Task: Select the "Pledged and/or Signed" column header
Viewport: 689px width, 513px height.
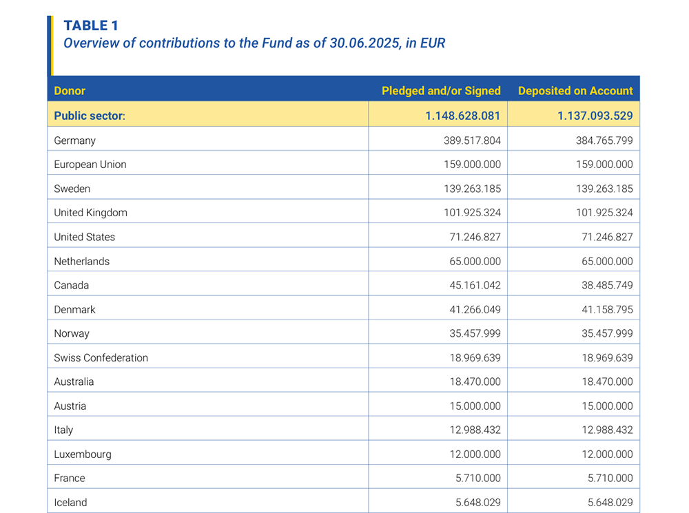Action: pyautogui.click(x=441, y=91)
